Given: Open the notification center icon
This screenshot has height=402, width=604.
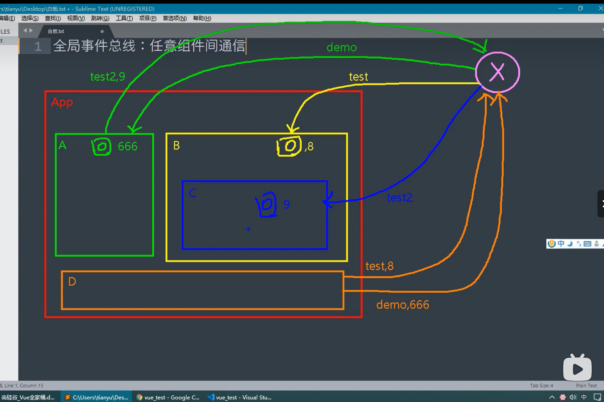Looking at the screenshot, I should 597,397.
